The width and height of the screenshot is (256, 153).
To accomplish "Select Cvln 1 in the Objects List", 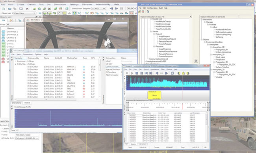I will tap(10, 44).
